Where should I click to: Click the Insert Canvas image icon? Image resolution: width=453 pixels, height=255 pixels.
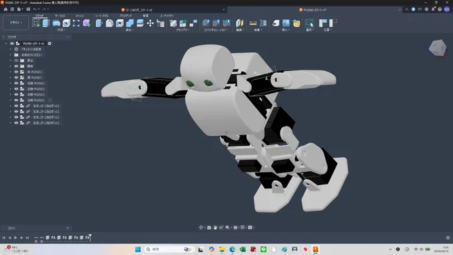[x=286, y=23]
